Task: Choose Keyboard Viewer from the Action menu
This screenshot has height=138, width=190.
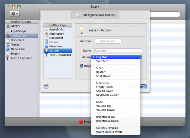Action: pyautogui.click(x=116, y=95)
